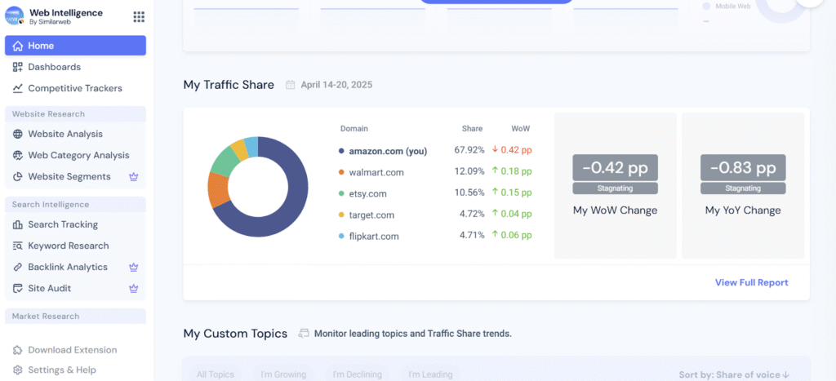Viewport: 836px width, 381px height.
Task: Select the I'm Leading filter tab
Action: point(430,374)
